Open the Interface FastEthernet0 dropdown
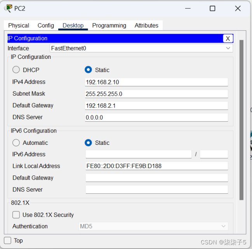The height and width of the screenshot is (249, 252). (141, 48)
